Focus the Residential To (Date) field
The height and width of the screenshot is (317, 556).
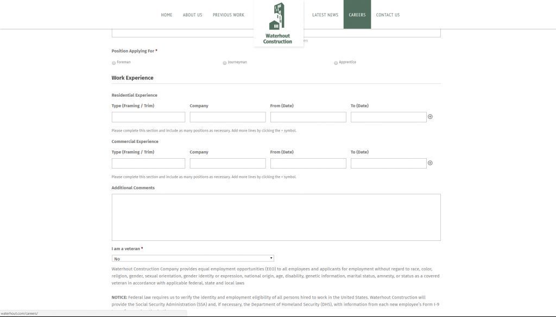pyautogui.click(x=389, y=117)
